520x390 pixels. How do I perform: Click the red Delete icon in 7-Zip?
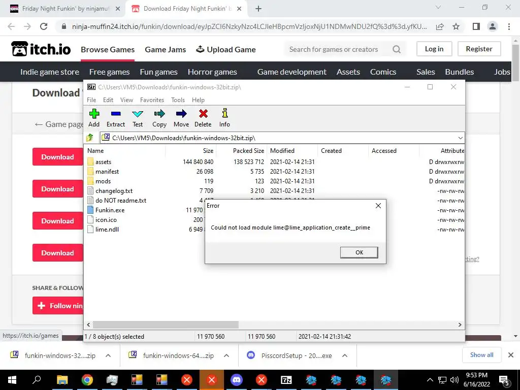(x=203, y=118)
